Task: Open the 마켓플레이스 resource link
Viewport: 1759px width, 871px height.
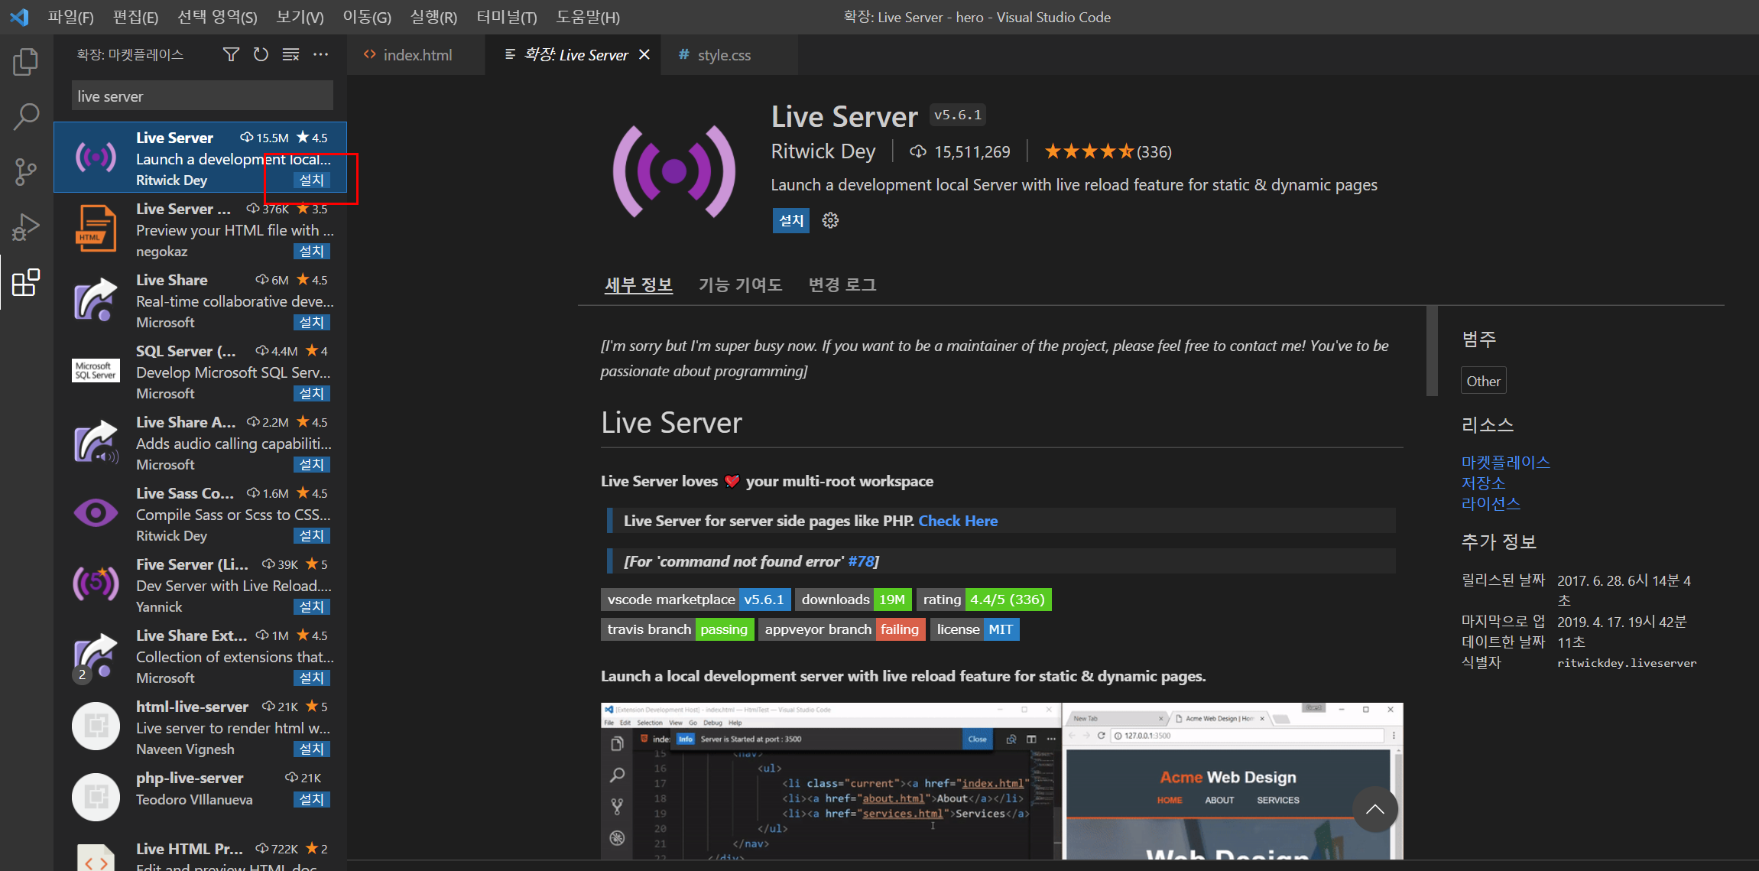Action: [x=1505, y=462]
